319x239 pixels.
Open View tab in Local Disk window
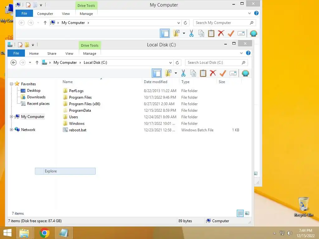click(x=69, y=54)
